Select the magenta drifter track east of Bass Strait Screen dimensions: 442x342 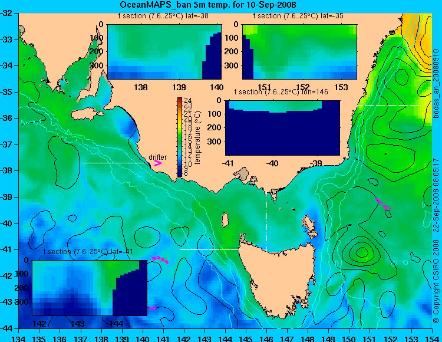tap(383, 204)
